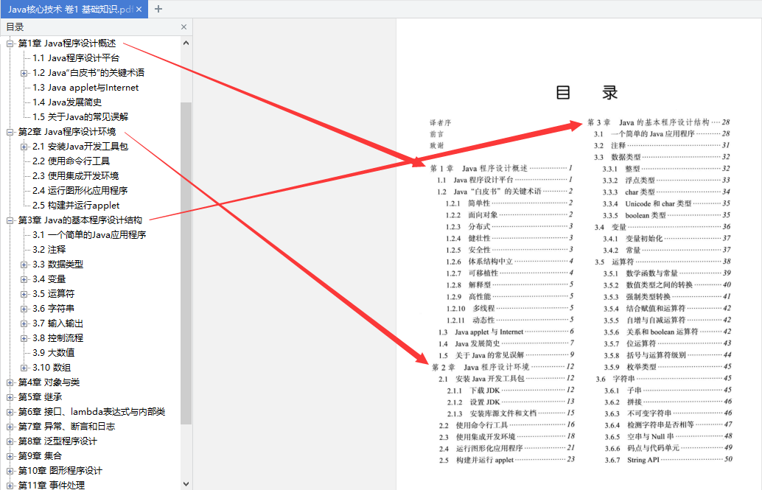Click the bookmark panel scroll-down arrow
The image size is (762, 490).
point(186,484)
